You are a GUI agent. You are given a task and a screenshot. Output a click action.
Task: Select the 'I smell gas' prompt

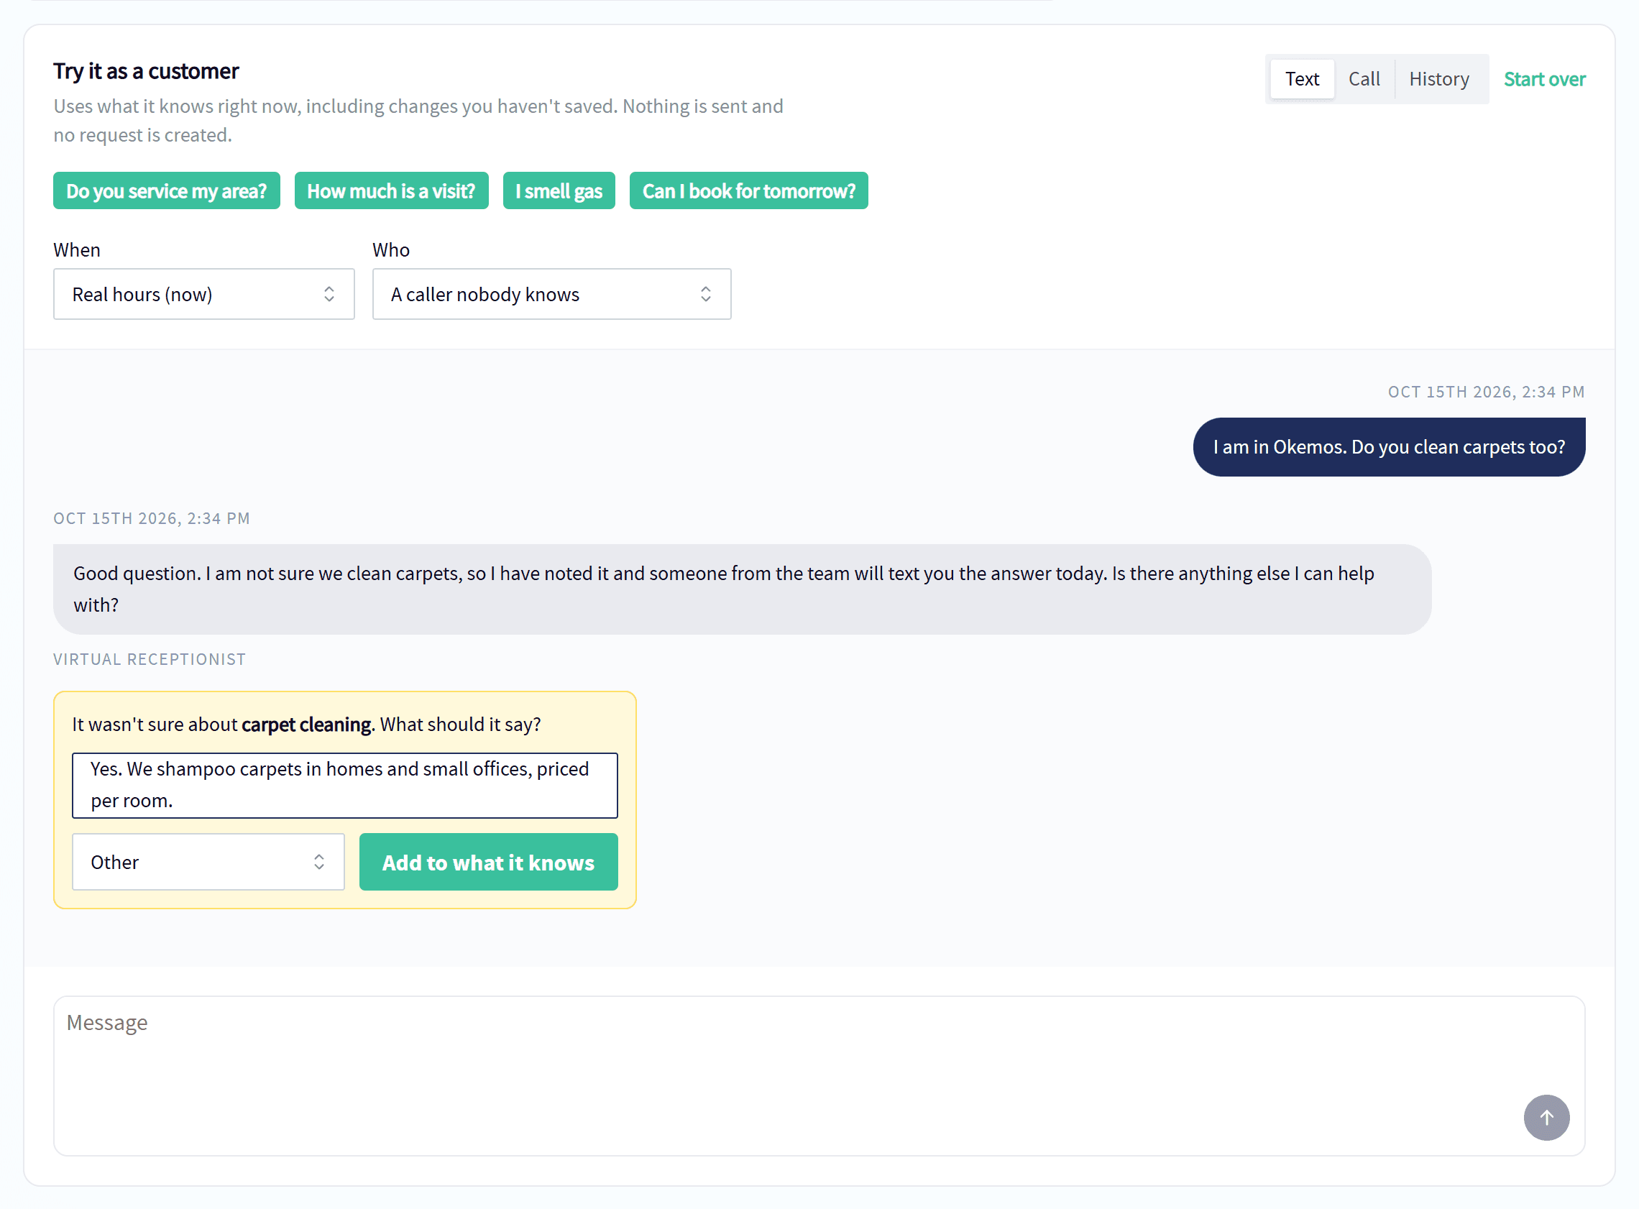(559, 191)
